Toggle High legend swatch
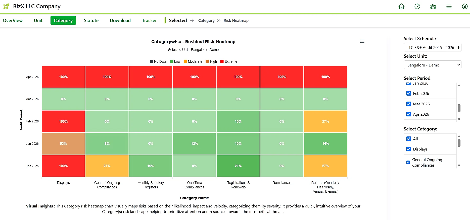 207,61
